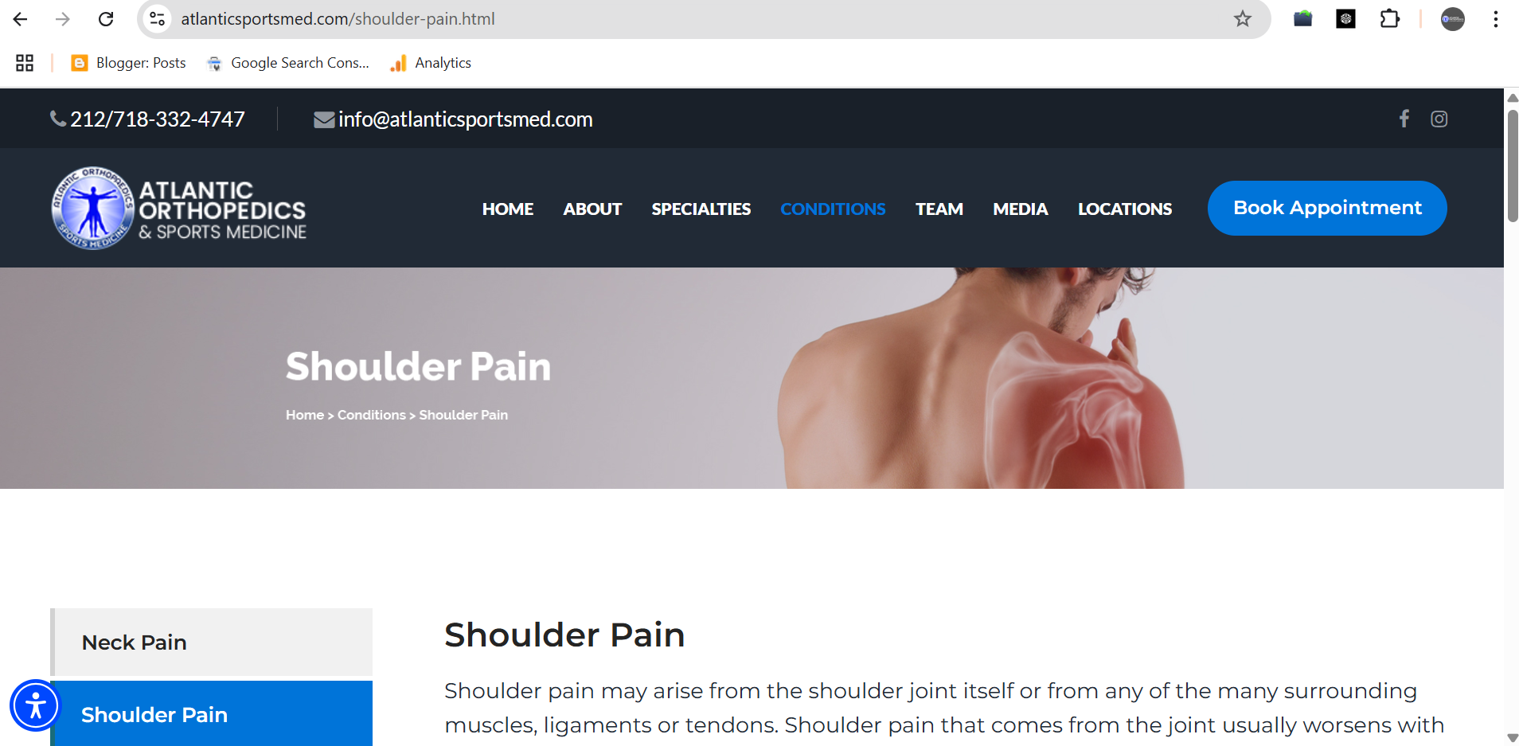Viewport: 1519px width, 746px height.
Task: Click the site information icon in the address bar
Action: (158, 19)
